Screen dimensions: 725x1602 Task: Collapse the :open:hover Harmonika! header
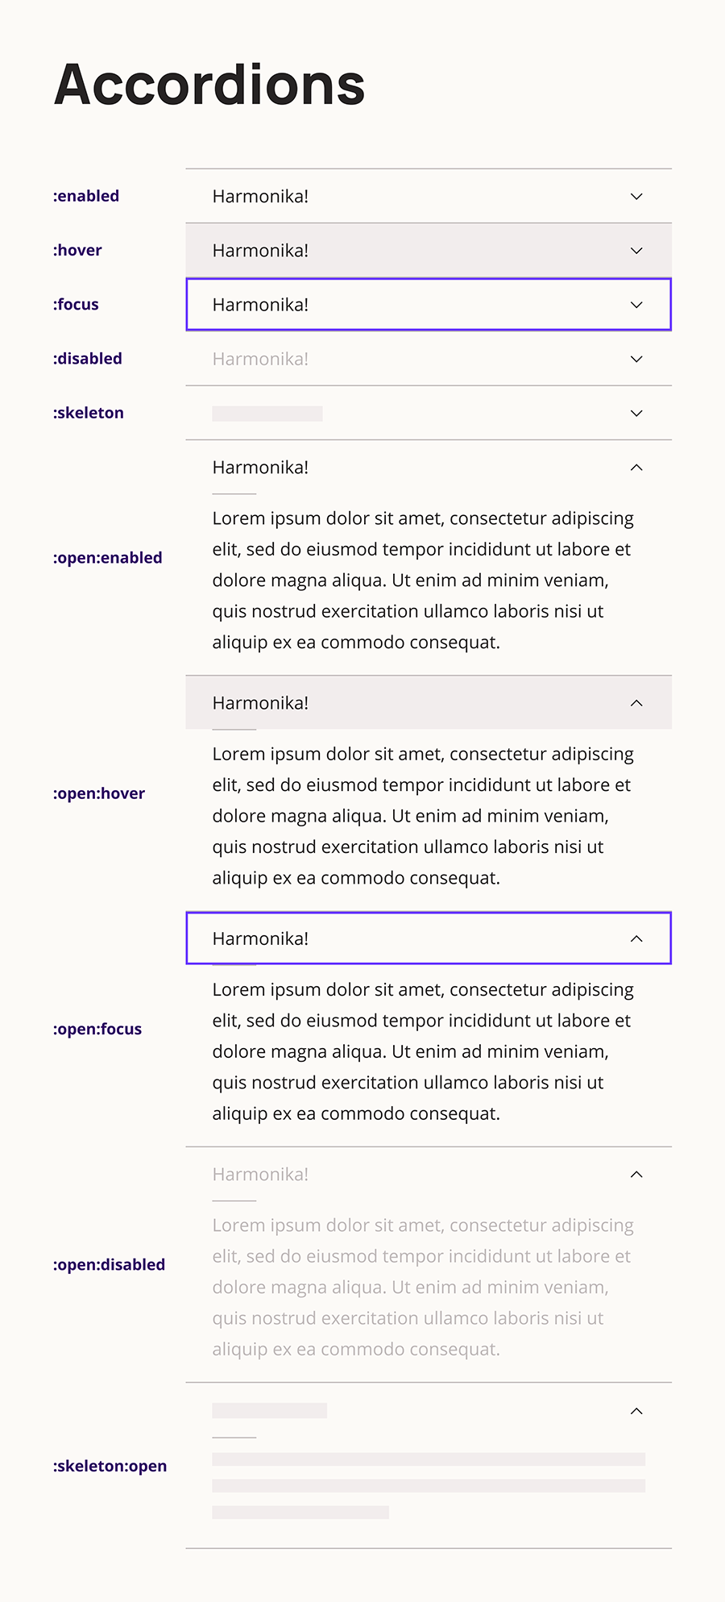[x=260, y=703]
